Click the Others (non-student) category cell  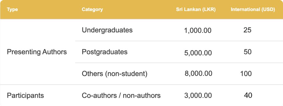(114, 74)
